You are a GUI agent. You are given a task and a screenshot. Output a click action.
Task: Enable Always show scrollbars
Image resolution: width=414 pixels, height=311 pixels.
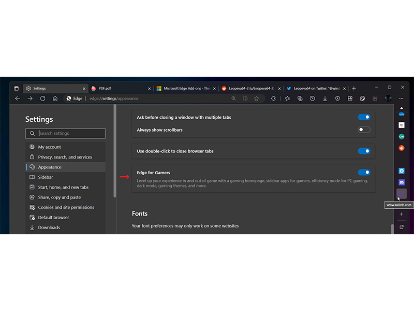click(364, 130)
